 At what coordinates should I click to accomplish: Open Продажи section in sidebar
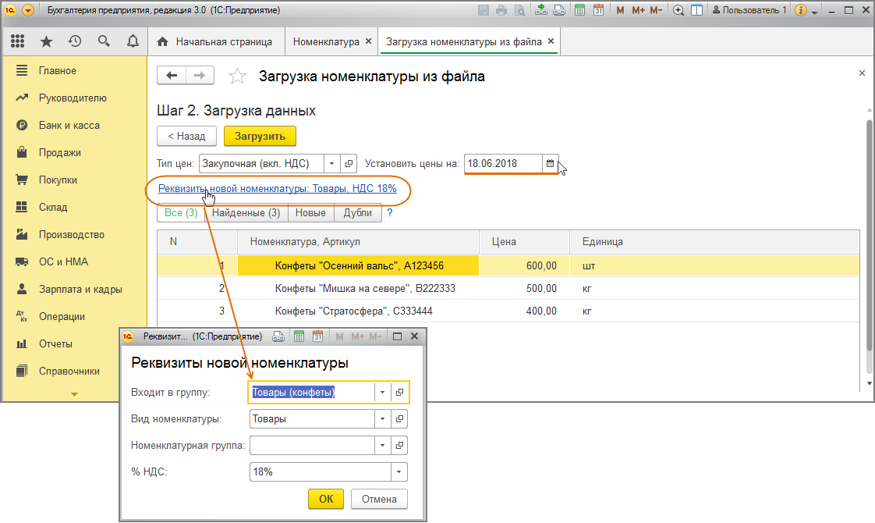tap(60, 153)
